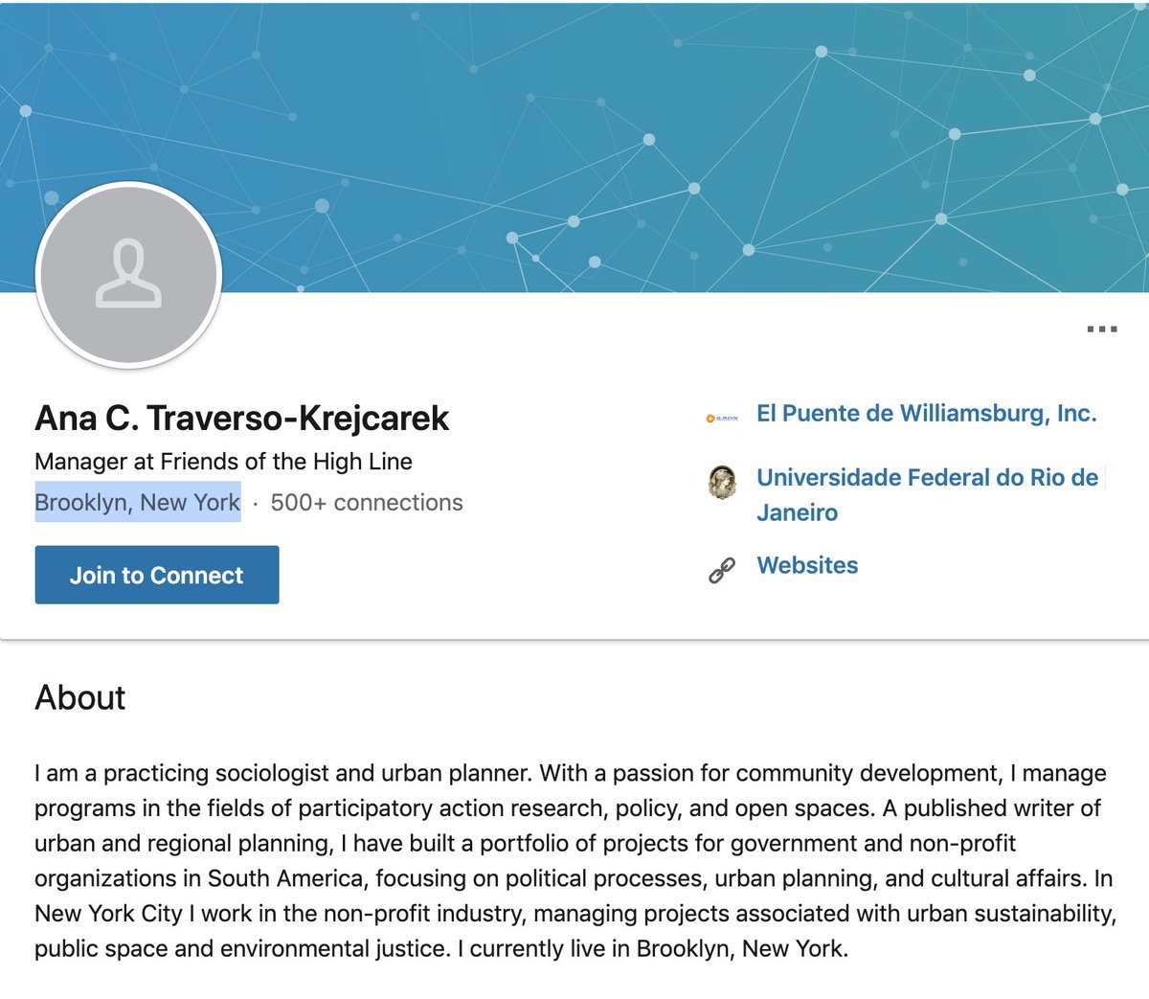The image size is (1149, 999).
Task: Click the gray profile avatar placeholder
Action: (x=128, y=275)
